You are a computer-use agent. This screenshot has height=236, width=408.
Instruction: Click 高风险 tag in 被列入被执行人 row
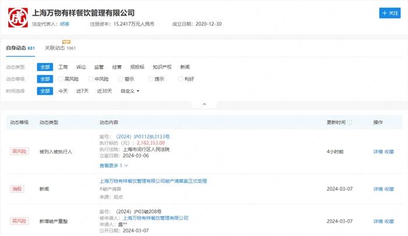point(19,152)
